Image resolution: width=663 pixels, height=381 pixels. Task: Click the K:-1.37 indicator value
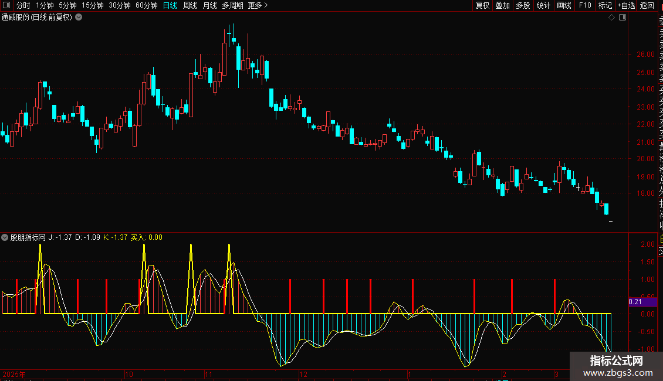coord(116,237)
